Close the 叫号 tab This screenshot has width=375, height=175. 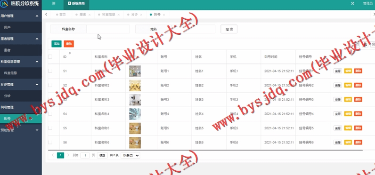coord(164,15)
